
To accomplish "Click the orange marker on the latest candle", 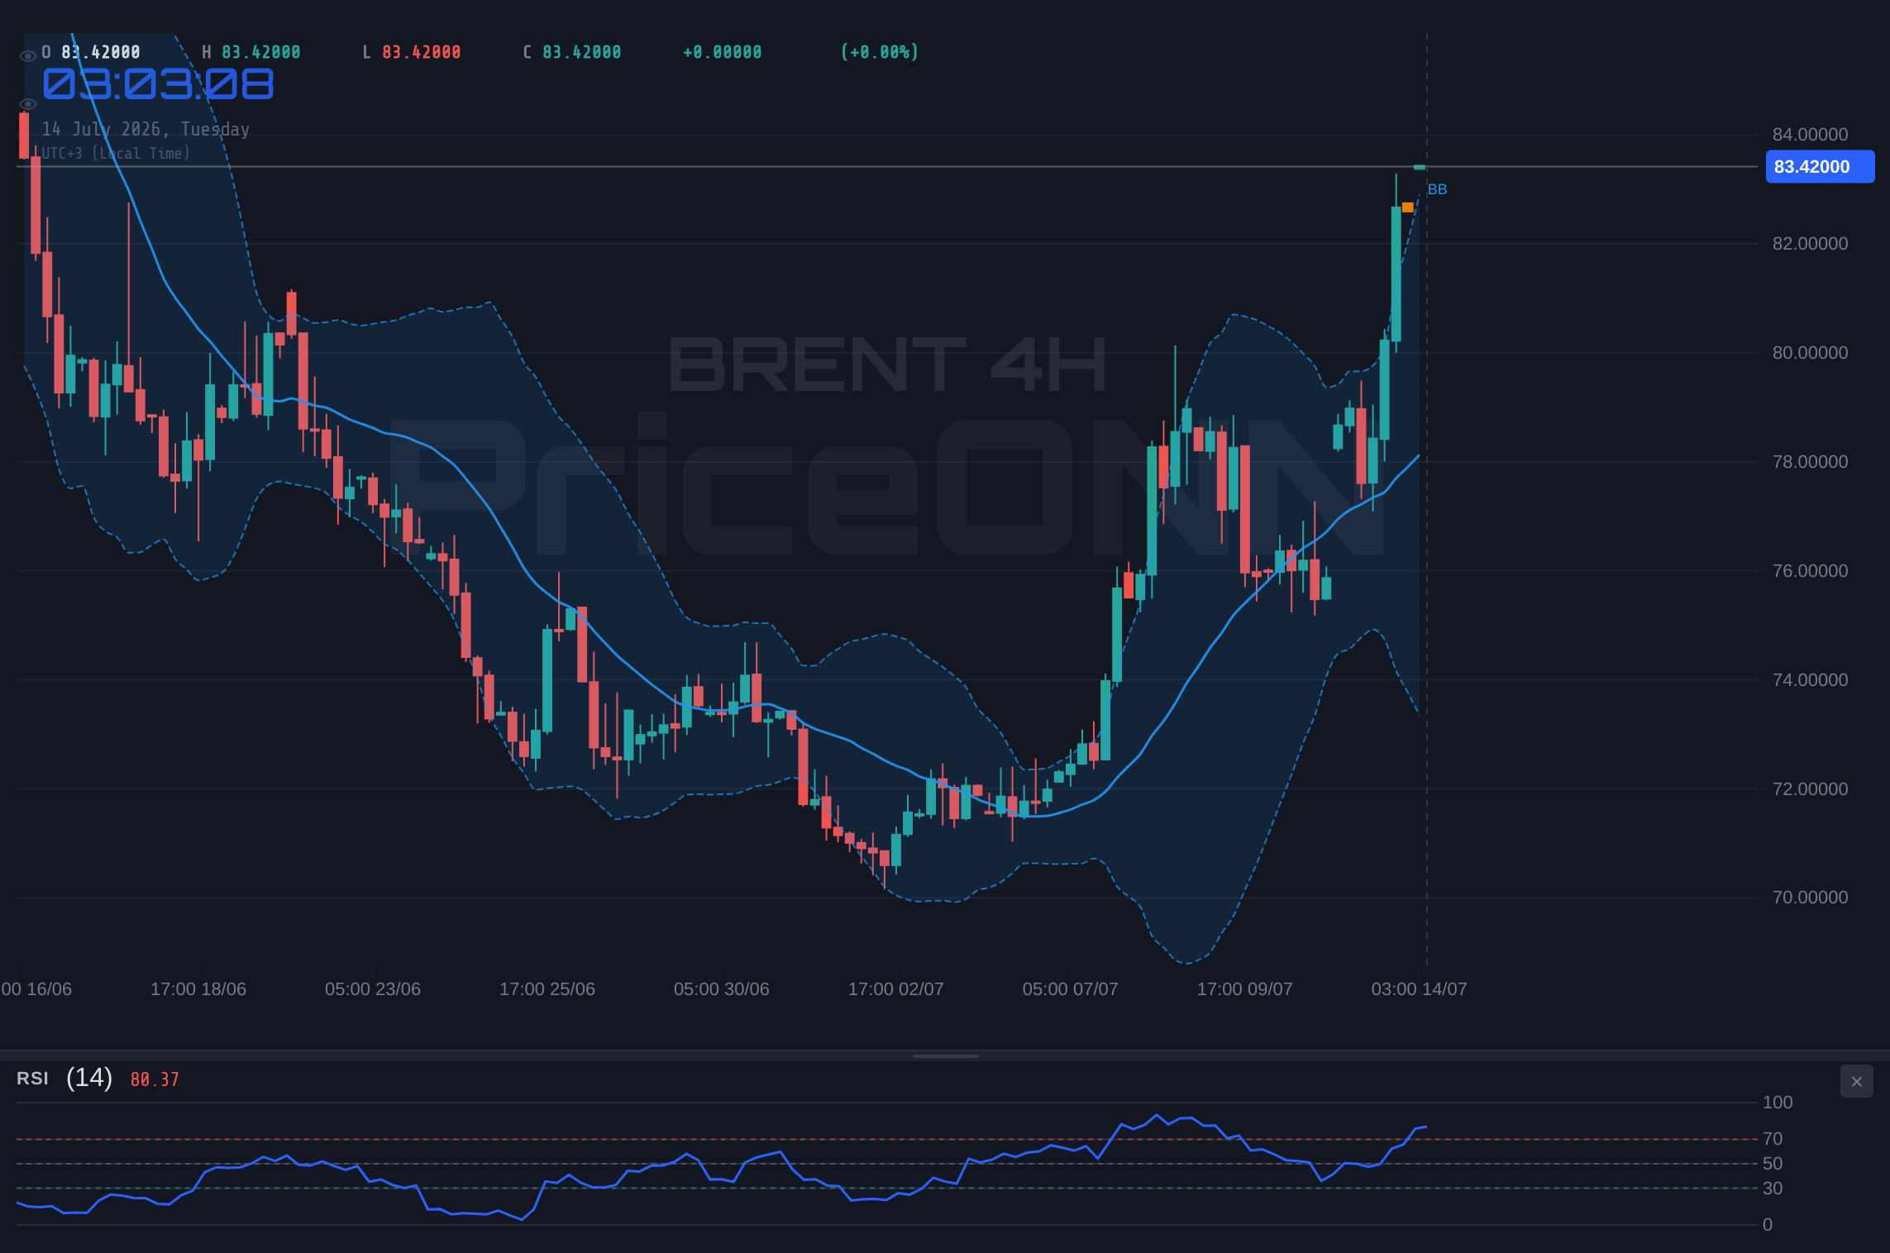I will 1407,207.
